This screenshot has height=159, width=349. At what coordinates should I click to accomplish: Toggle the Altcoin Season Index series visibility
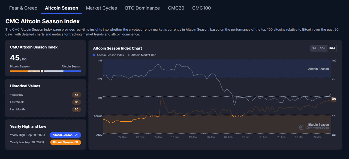pyautogui.click(x=108, y=55)
